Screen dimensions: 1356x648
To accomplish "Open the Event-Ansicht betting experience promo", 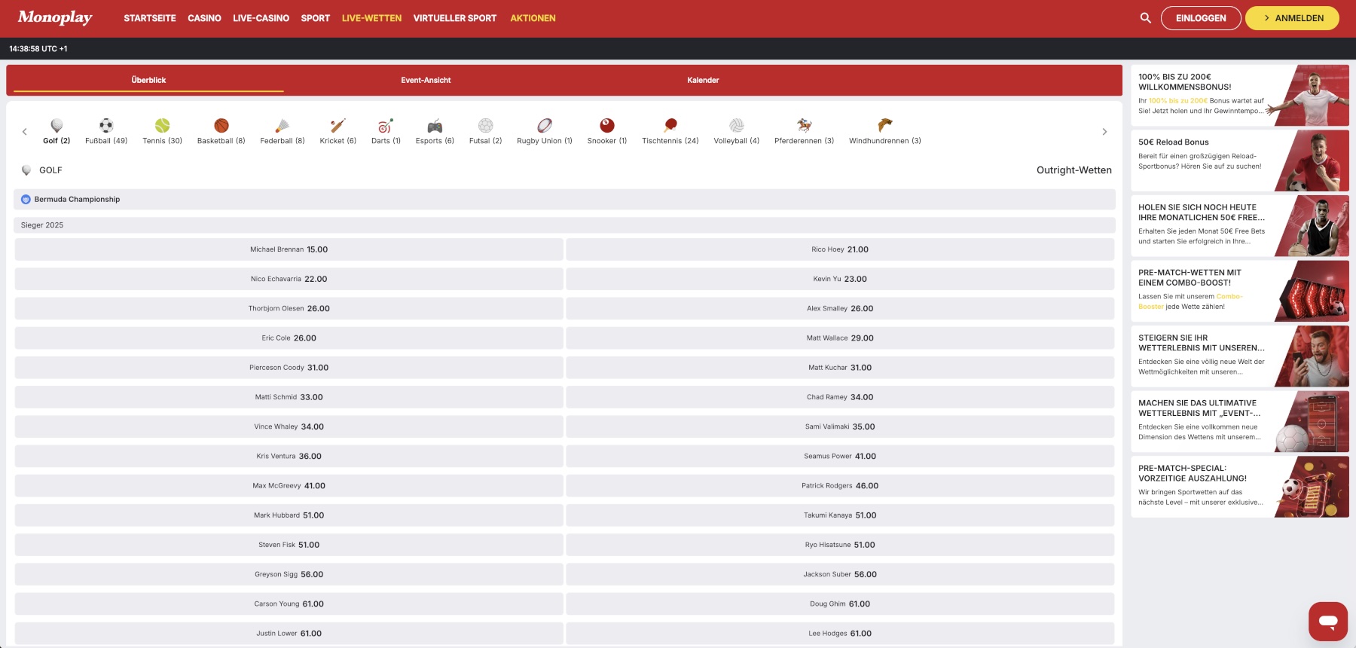I will (1240, 421).
